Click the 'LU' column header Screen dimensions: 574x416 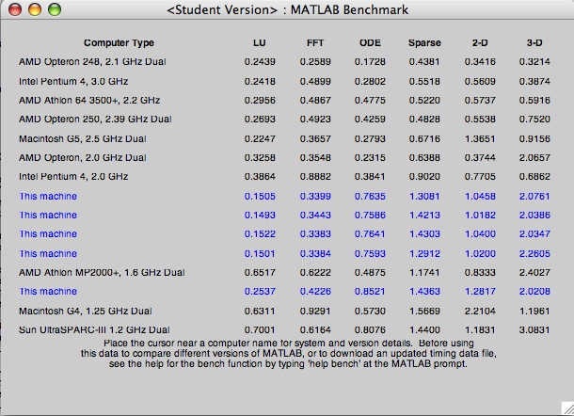[x=259, y=43]
